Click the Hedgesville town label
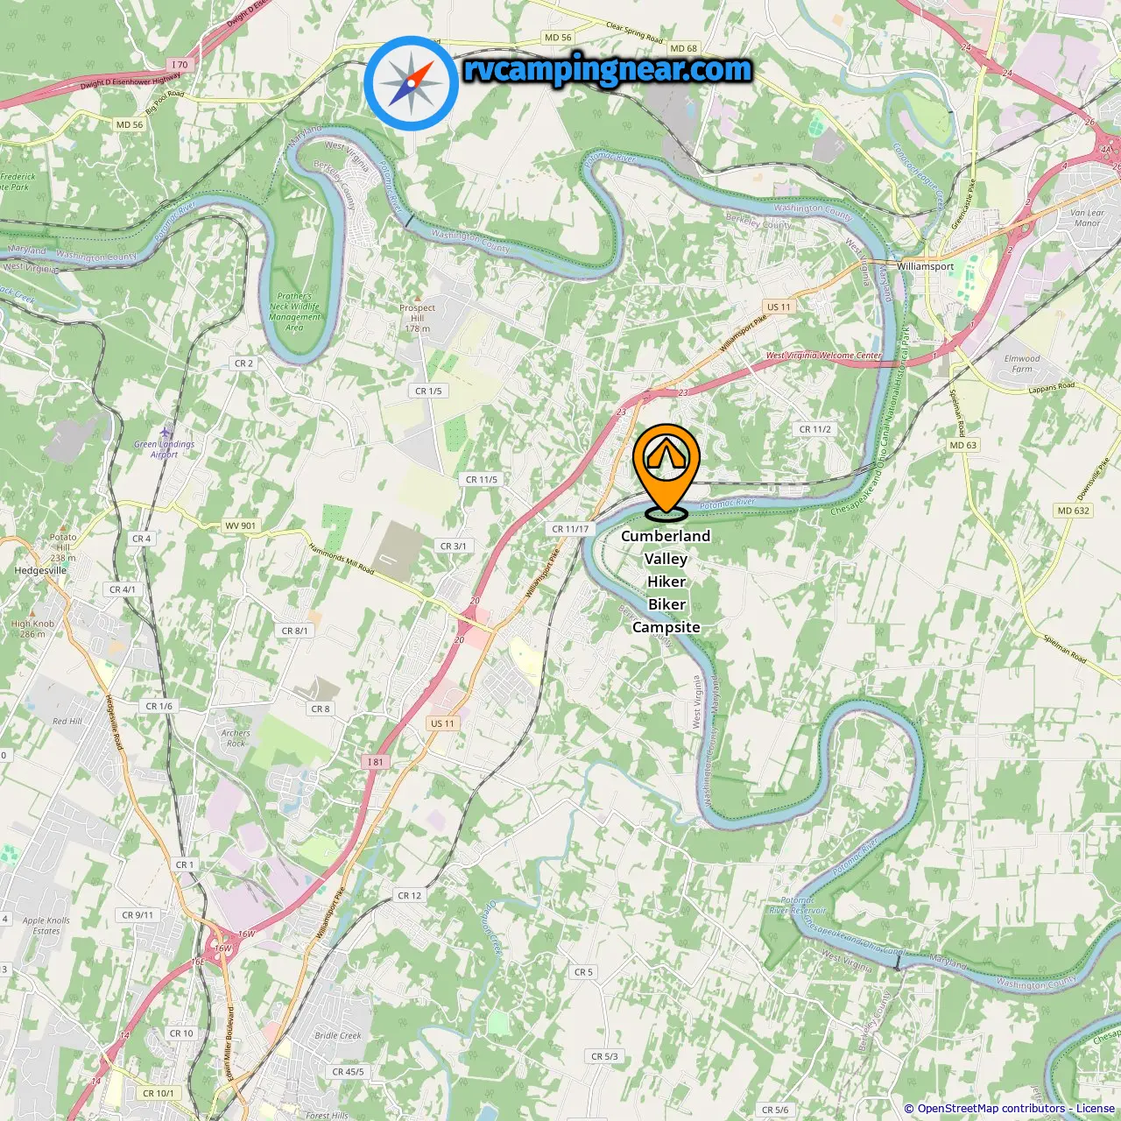 (x=40, y=570)
